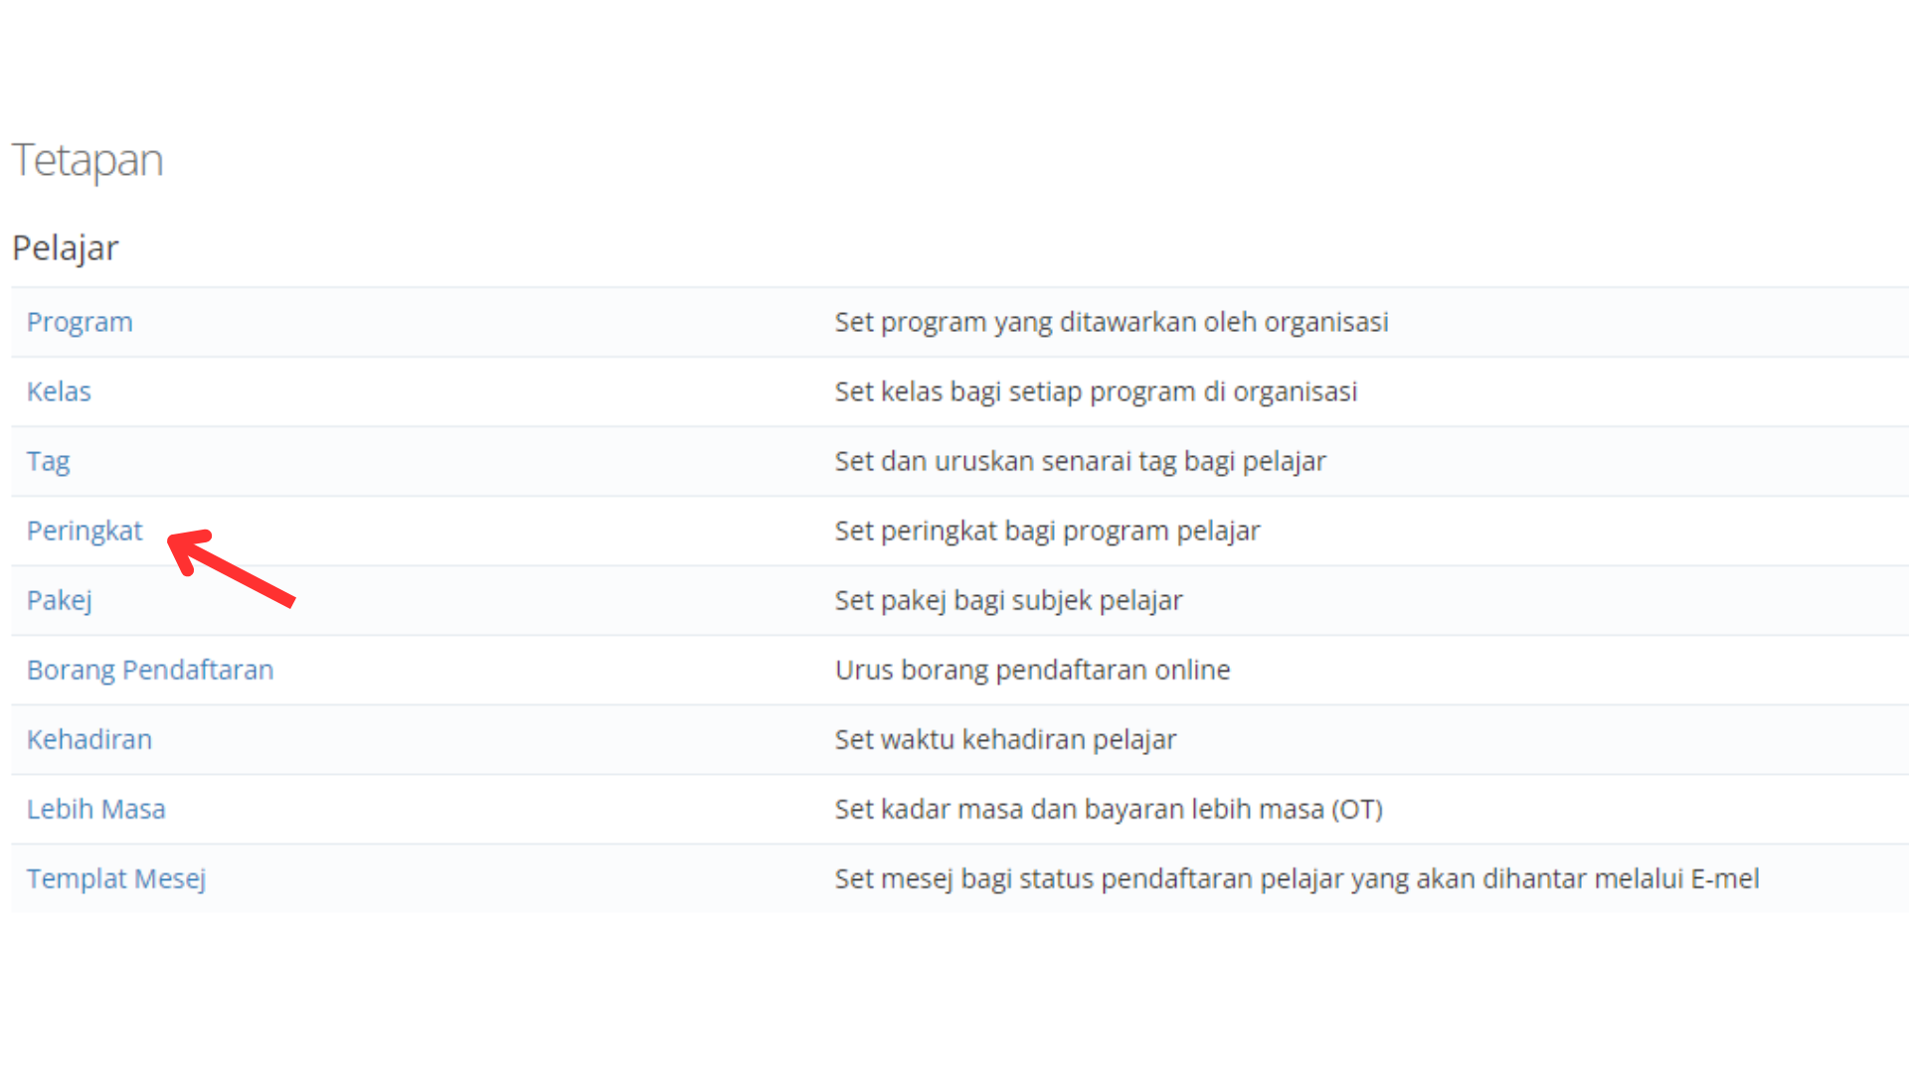
Task: Click 'Set waktu kehadiran pelajar' text
Action: [x=1004, y=738]
